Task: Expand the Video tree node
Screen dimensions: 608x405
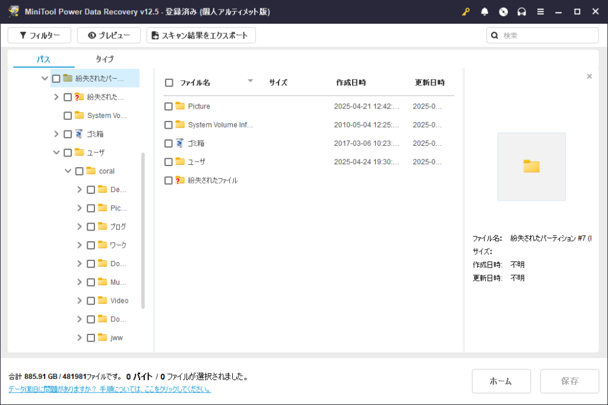Action: click(80, 301)
